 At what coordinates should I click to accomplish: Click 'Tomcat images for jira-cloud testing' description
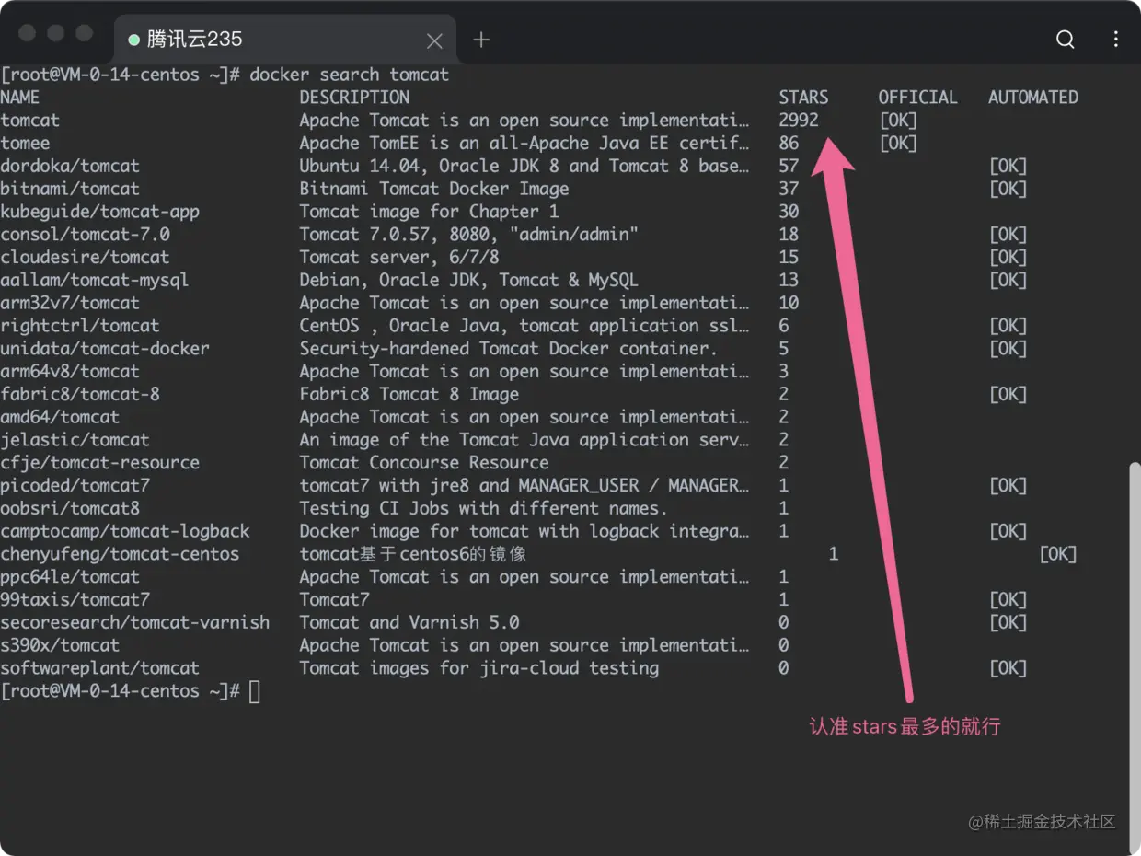(479, 668)
